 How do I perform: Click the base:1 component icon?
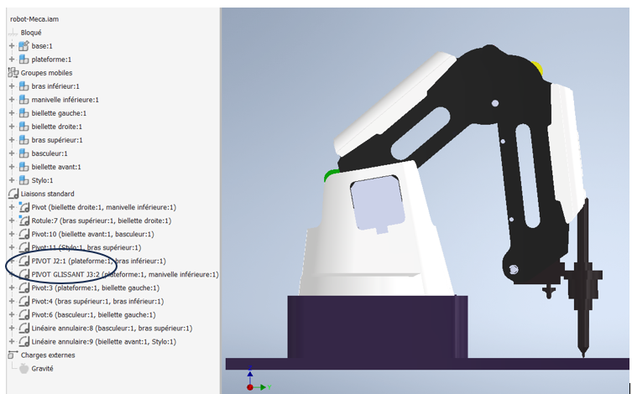(x=24, y=46)
